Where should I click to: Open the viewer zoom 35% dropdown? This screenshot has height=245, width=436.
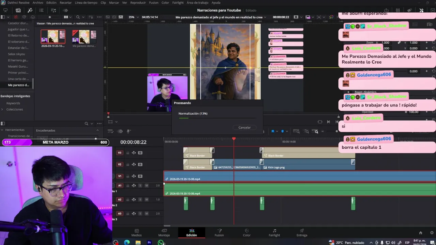tap(134, 17)
